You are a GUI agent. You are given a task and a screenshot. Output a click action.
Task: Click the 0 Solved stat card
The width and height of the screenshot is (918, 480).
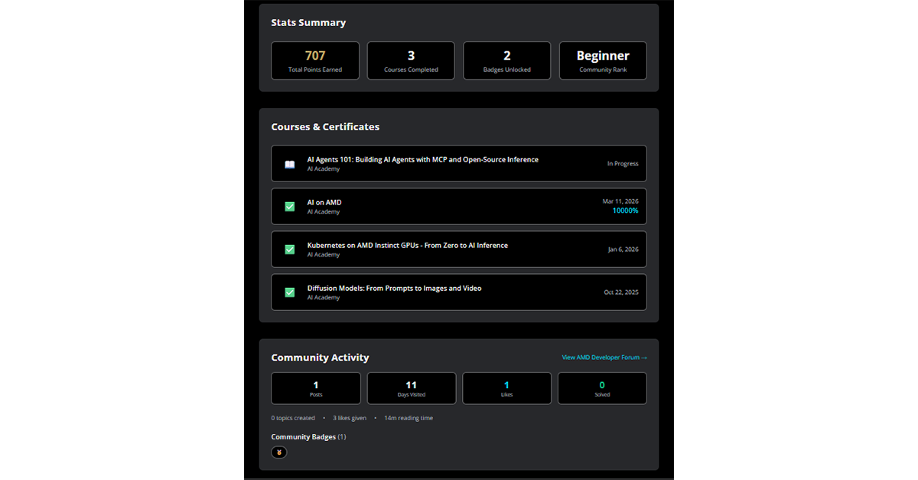click(x=602, y=388)
